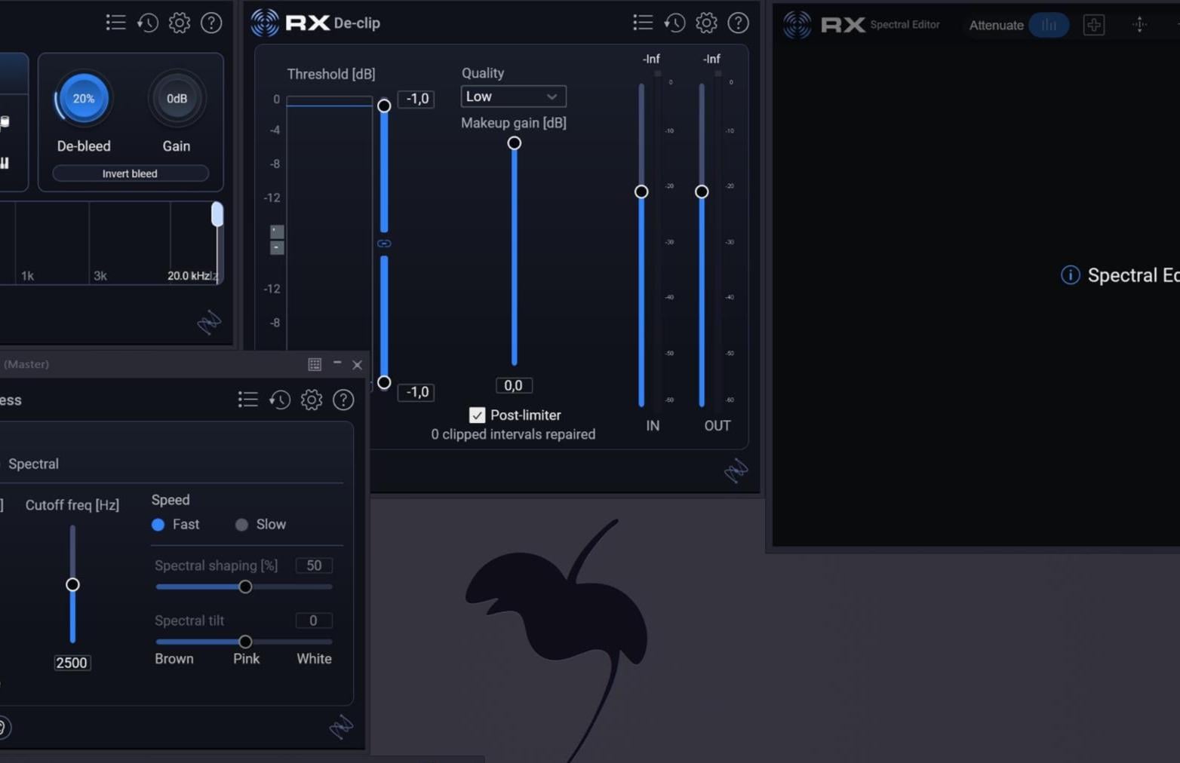The width and height of the screenshot is (1180, 763).
Task: Click the upper Threshold slider handle
Action: click(x=384, y=106)
